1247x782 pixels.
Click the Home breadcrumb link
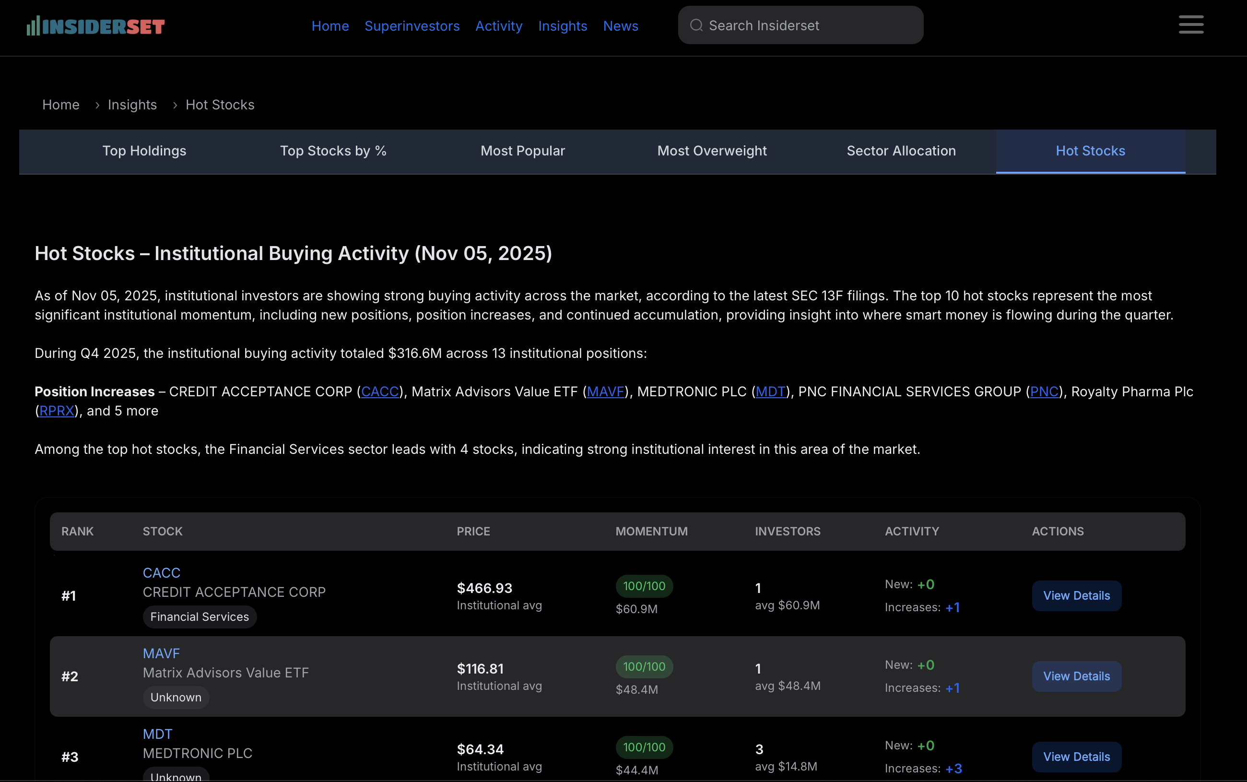point(60,105)
